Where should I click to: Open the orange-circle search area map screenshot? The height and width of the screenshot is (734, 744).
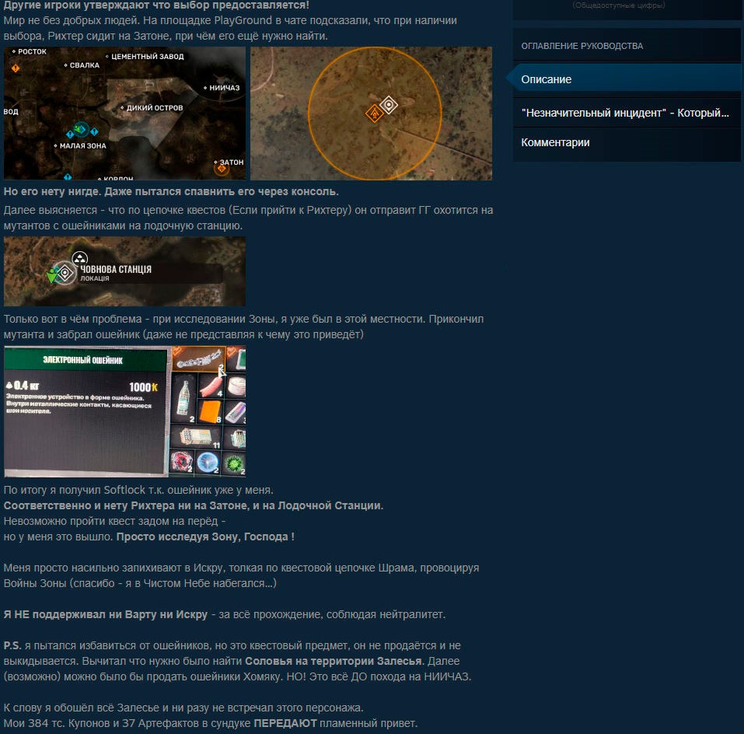click(x=371, y=113)
